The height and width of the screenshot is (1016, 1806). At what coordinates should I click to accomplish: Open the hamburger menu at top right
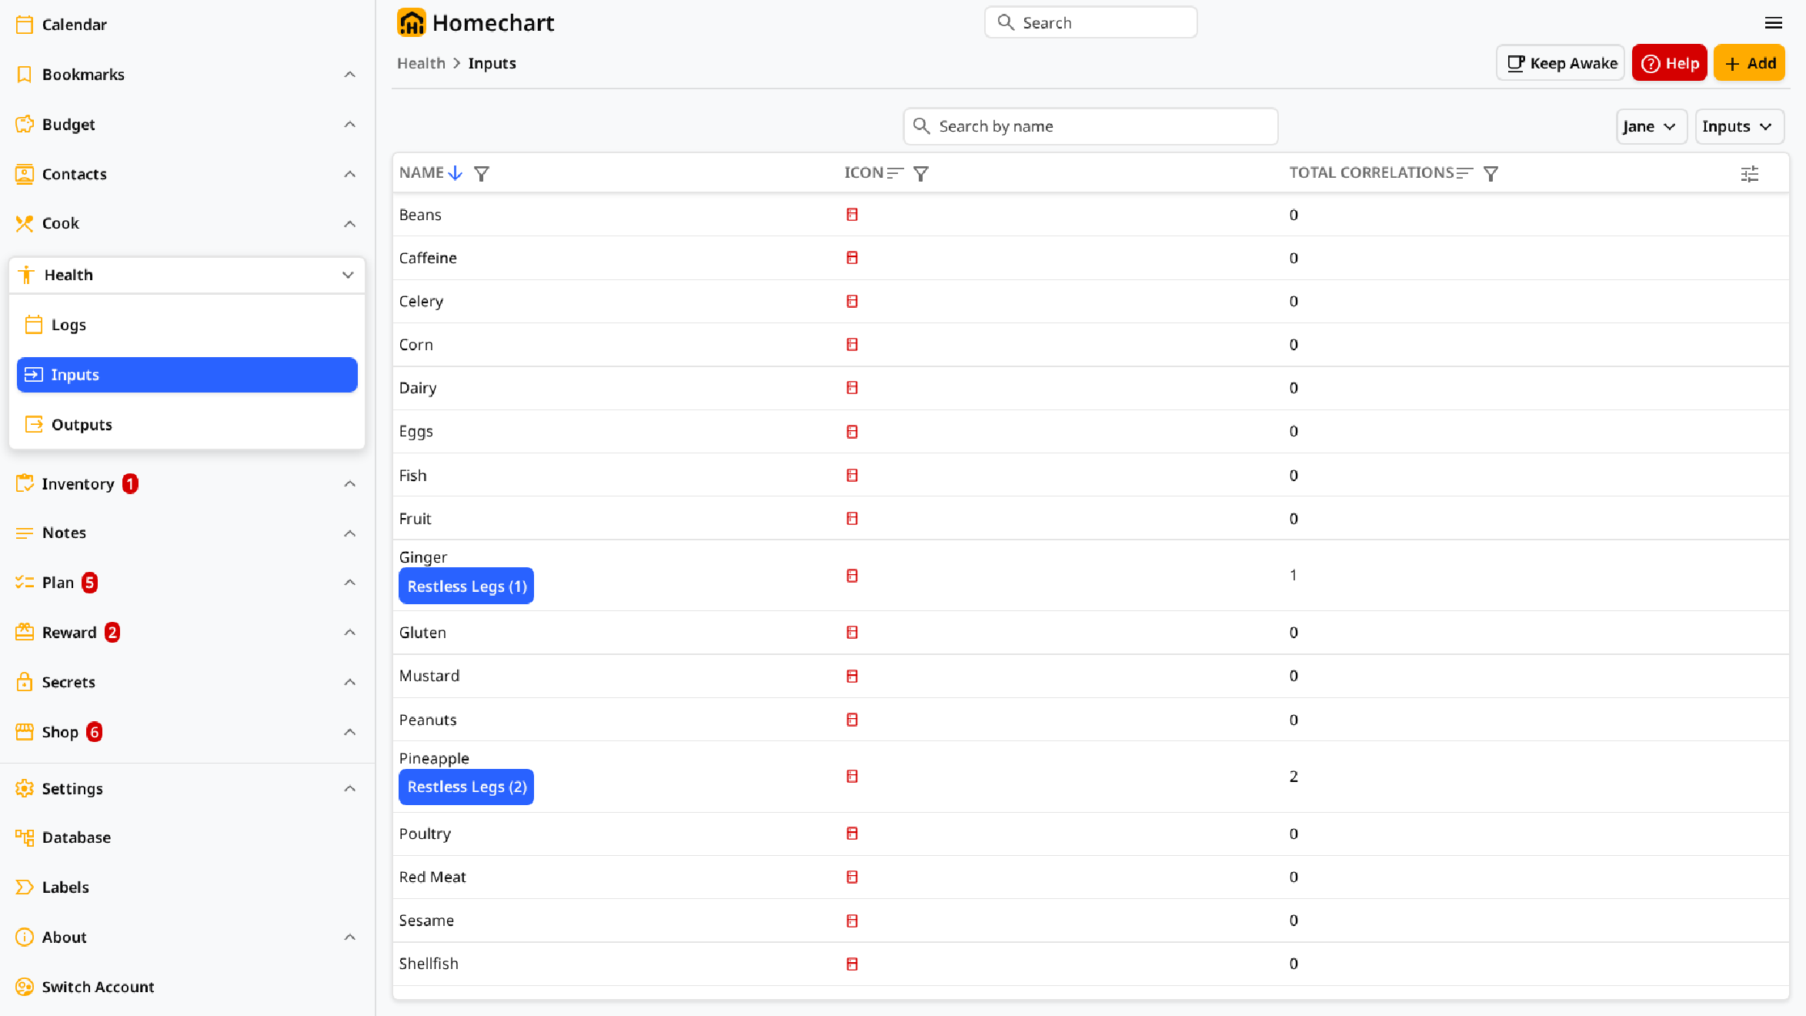point(1774,23)
